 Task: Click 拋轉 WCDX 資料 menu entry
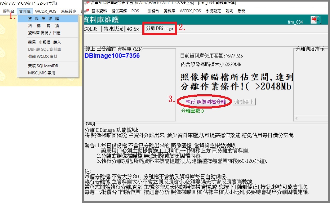48,56
